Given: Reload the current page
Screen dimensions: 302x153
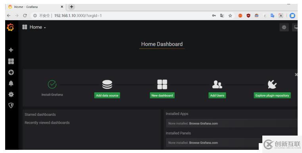Looking at the screenshot, I should click(25, 15).
